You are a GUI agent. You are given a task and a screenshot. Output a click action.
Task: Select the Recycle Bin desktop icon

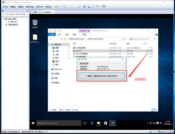pyautogui.click(x=35, y=24)
